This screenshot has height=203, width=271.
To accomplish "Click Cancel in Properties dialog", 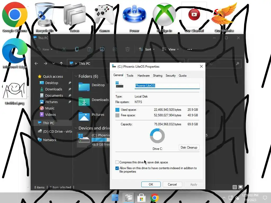I will coord(172,184).
